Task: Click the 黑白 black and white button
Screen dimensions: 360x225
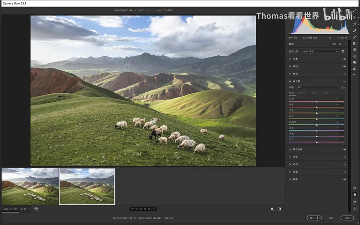Action: (x=341, y=44)
